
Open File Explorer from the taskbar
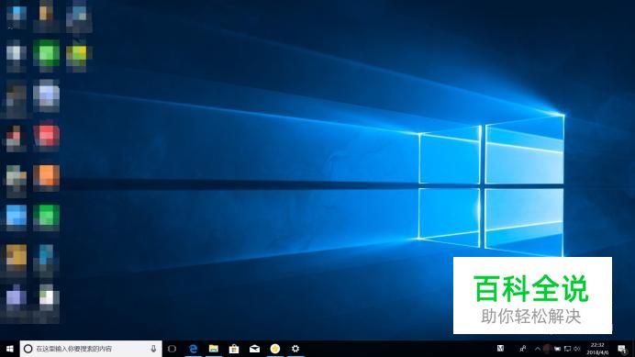214,349
